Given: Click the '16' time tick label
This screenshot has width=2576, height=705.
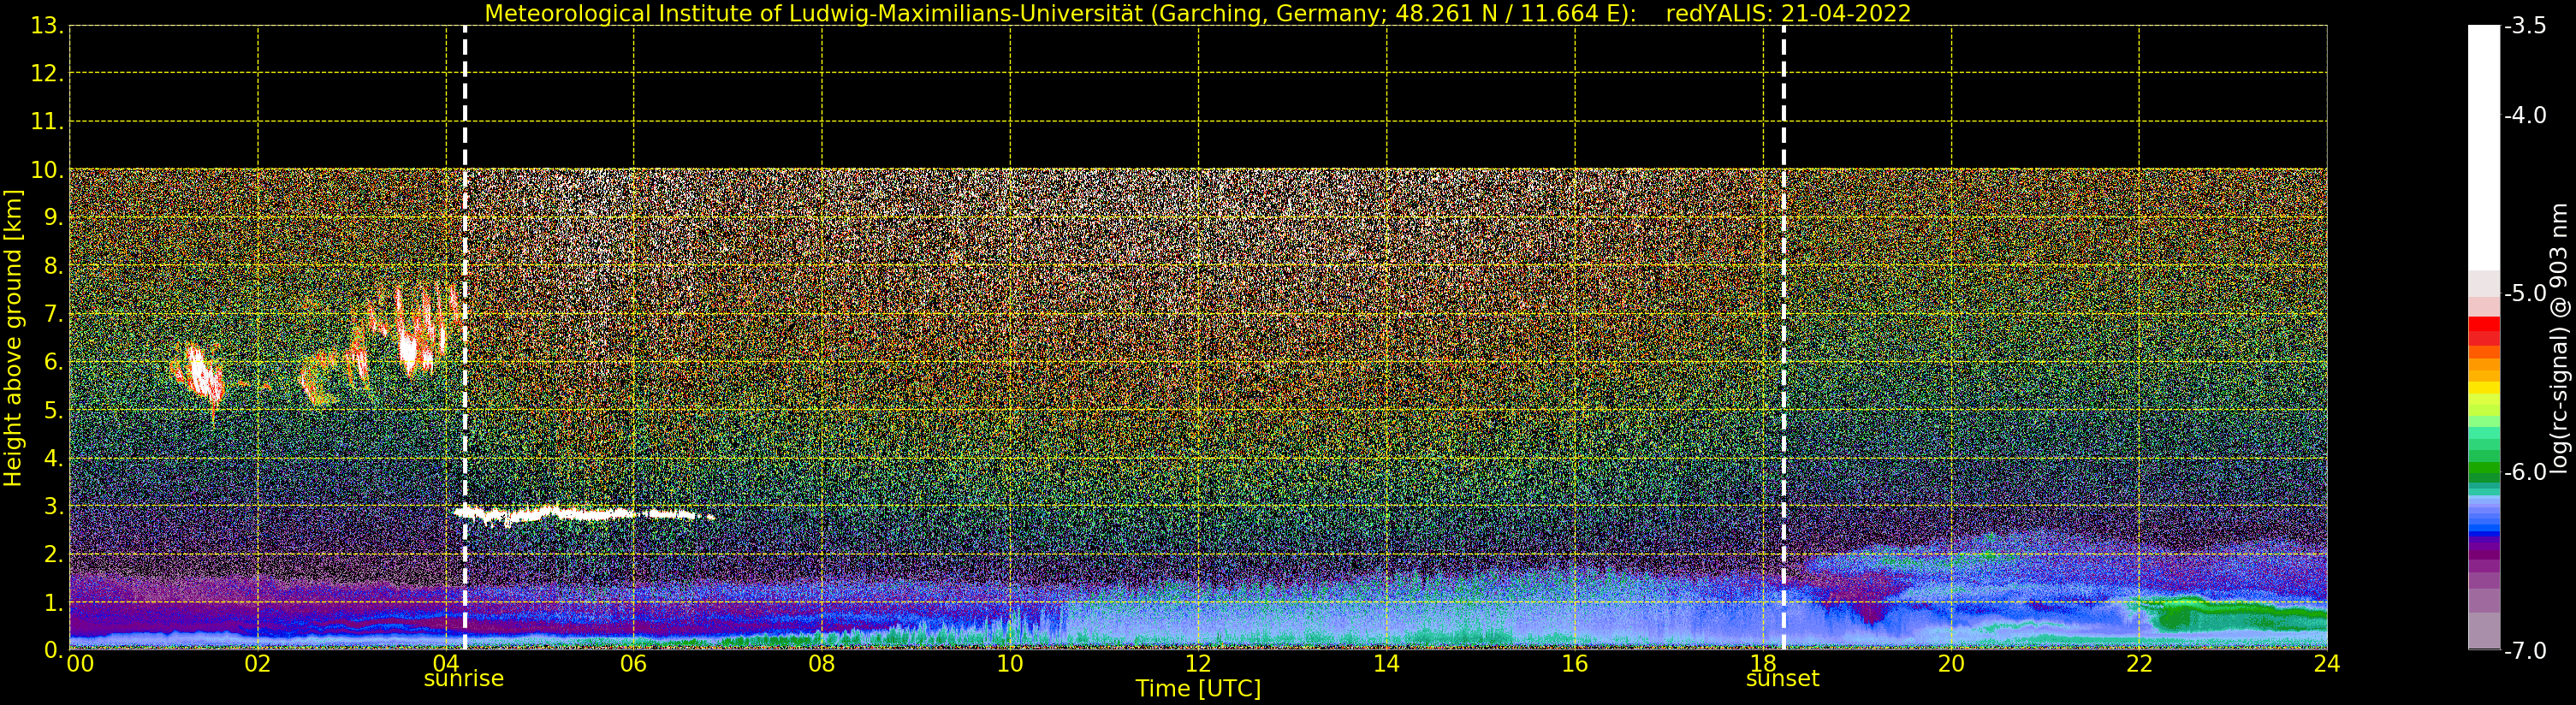Looking at the screenshot, I should [1575, 664].
